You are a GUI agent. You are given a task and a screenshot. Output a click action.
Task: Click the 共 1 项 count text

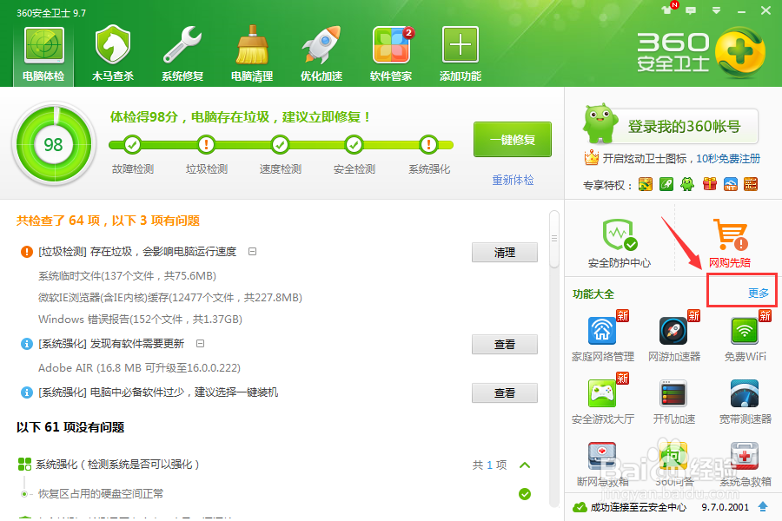point(489,465)
